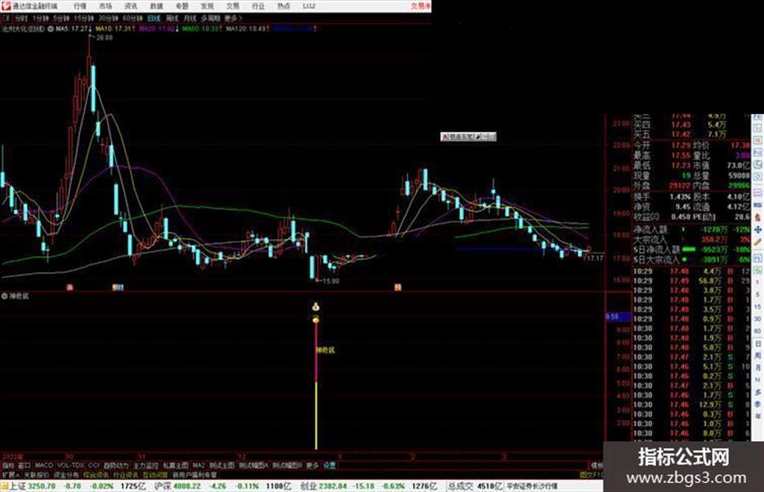Click the 15.98 low price label

[x=331, y=281]
